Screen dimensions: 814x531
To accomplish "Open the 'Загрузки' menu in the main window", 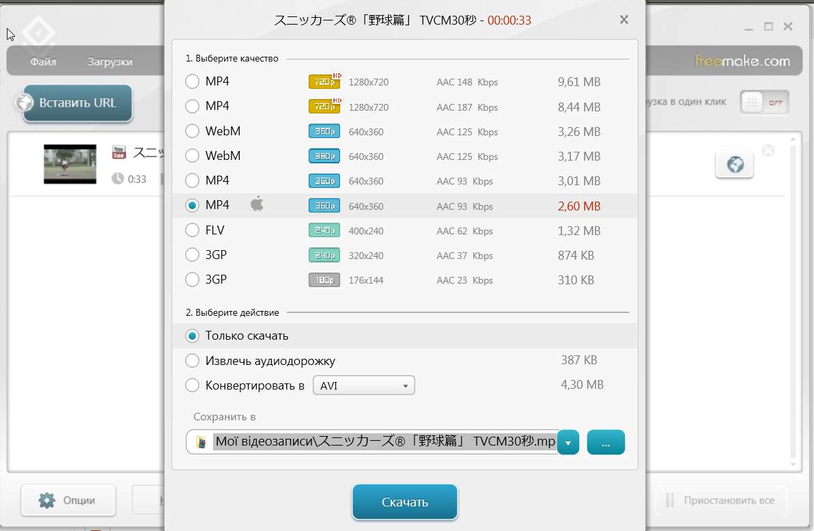I will [110, 62].
